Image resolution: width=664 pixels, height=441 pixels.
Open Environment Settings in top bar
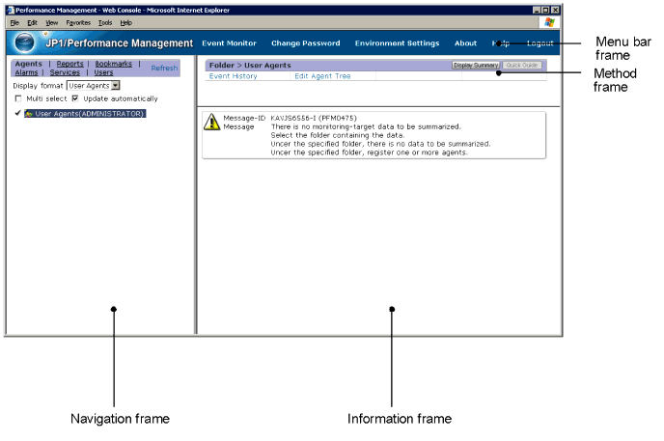point(397,43)
